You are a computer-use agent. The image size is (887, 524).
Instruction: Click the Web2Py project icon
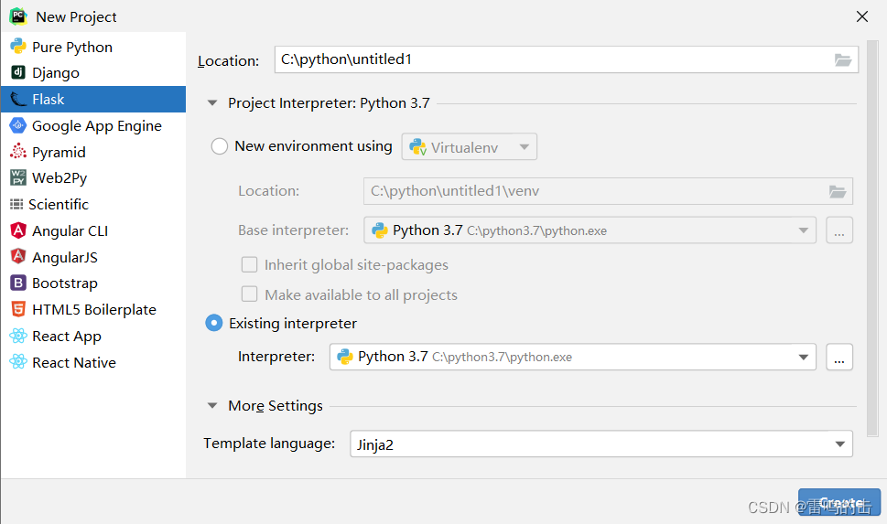(x=17, y=178)
